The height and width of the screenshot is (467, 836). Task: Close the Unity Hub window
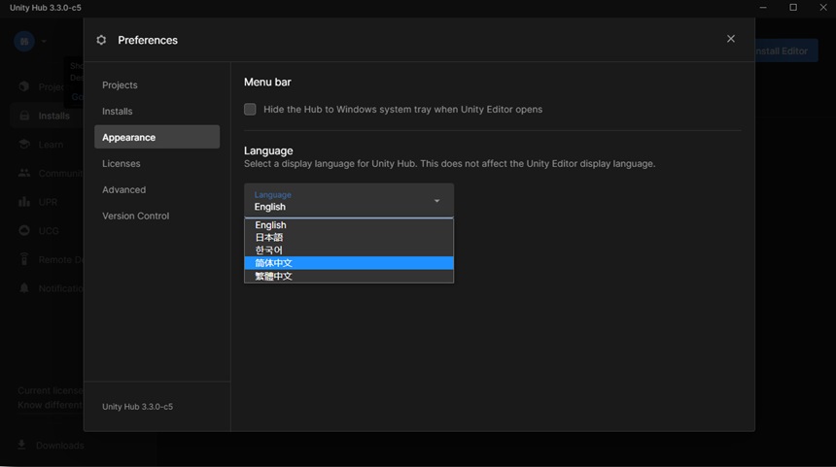(x=823, y=8)
